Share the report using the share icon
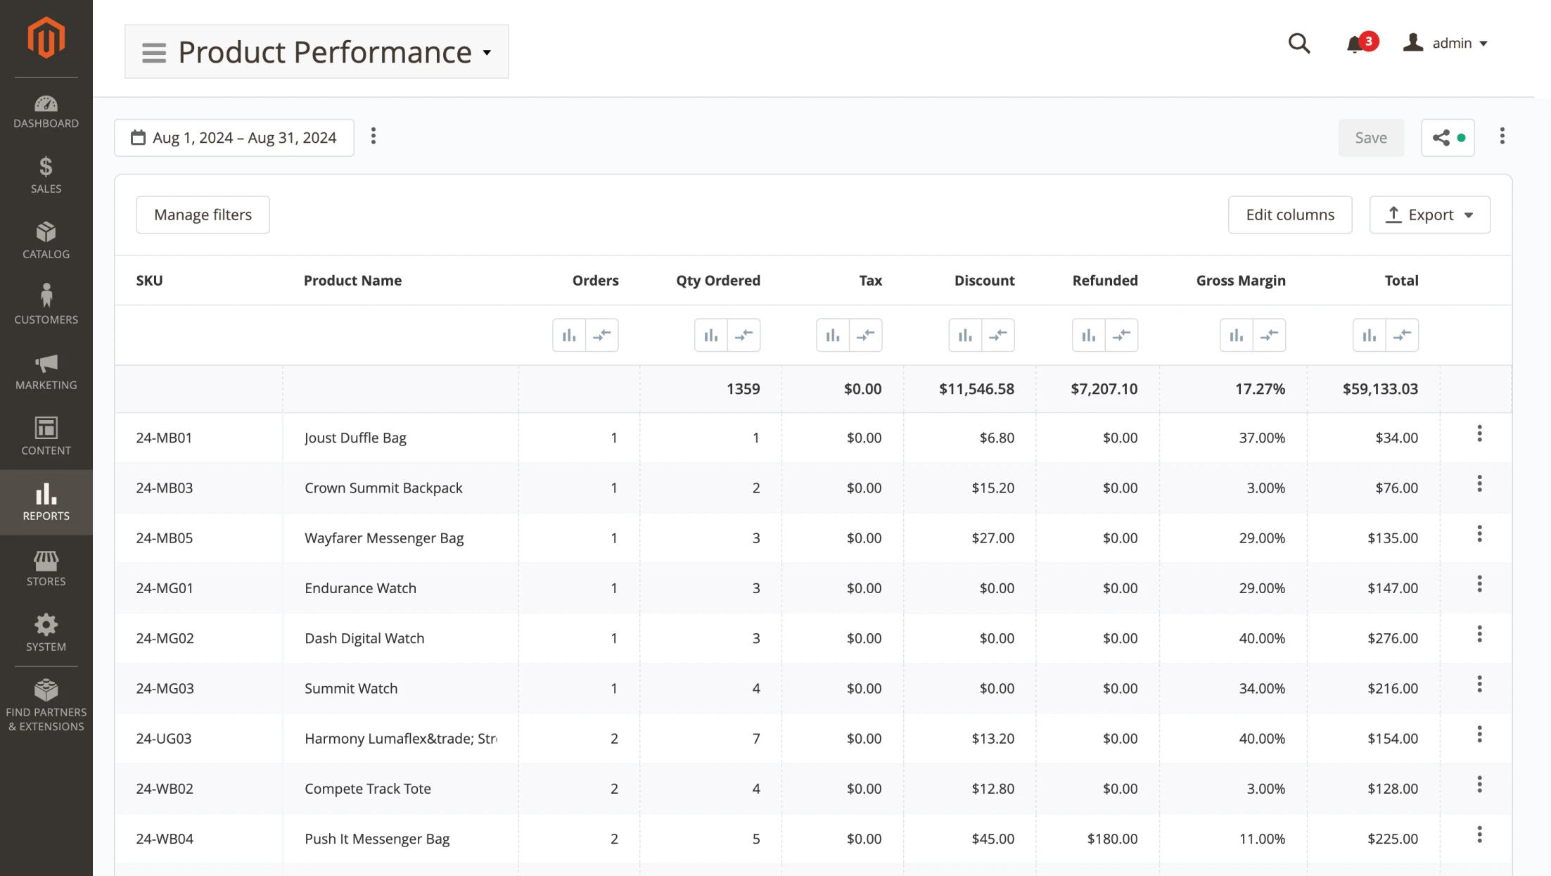Viewport: 1551px width, 876px height. click(x=1441, y=137)
